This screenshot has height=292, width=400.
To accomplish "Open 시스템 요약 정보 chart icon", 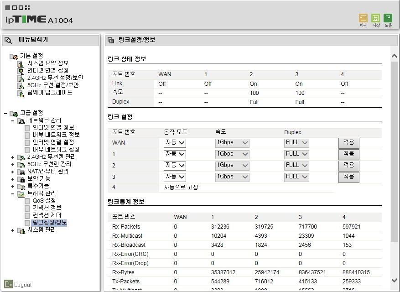I will coord(21,64).
